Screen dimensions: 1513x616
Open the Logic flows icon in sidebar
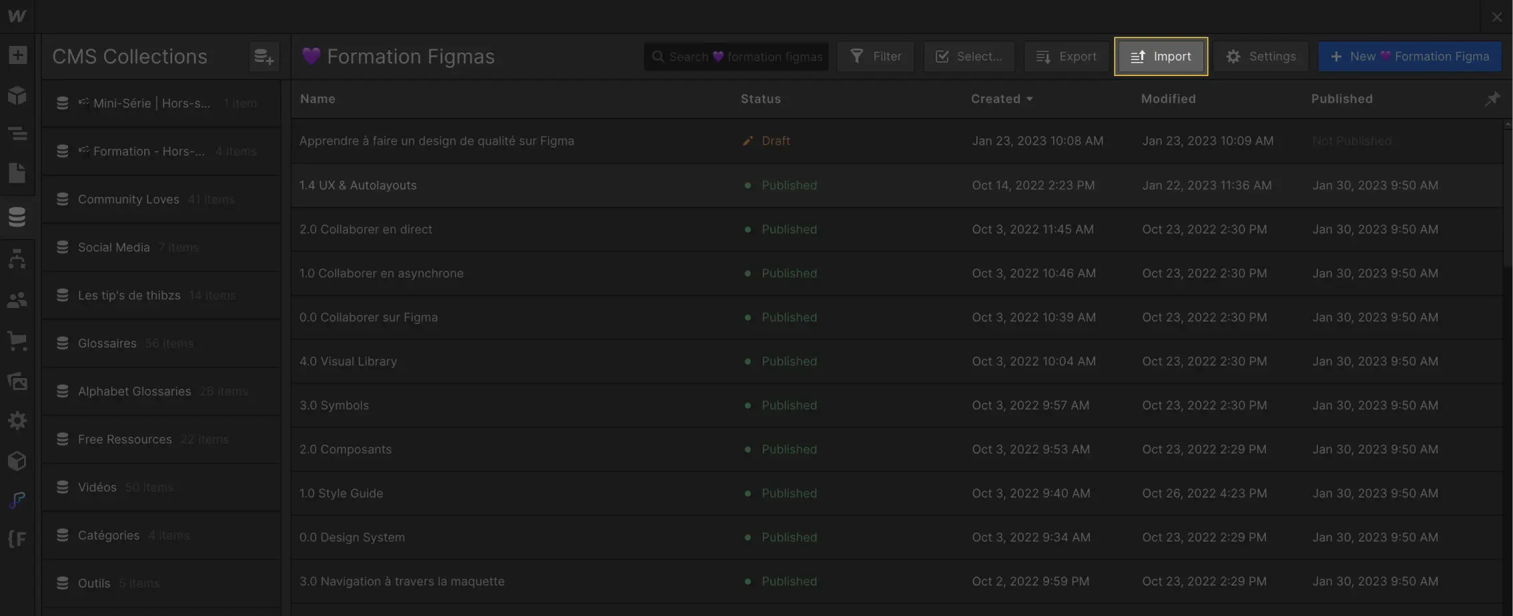point(17,259)
